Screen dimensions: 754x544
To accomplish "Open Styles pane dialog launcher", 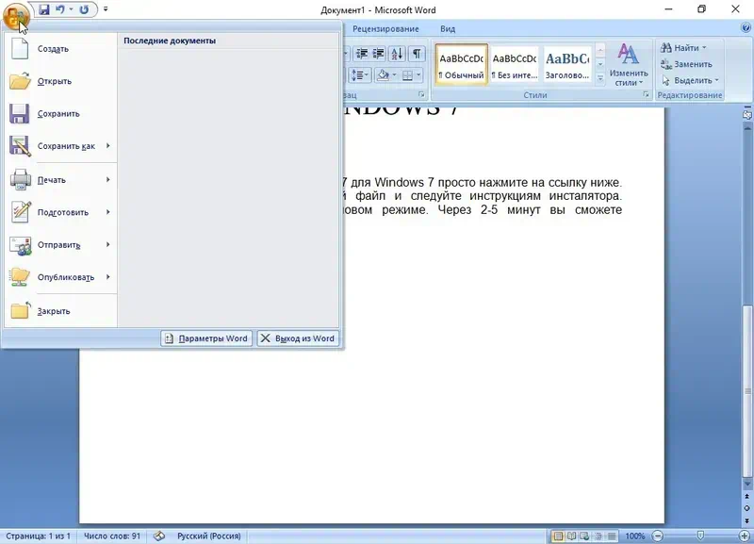I will 647,95.
